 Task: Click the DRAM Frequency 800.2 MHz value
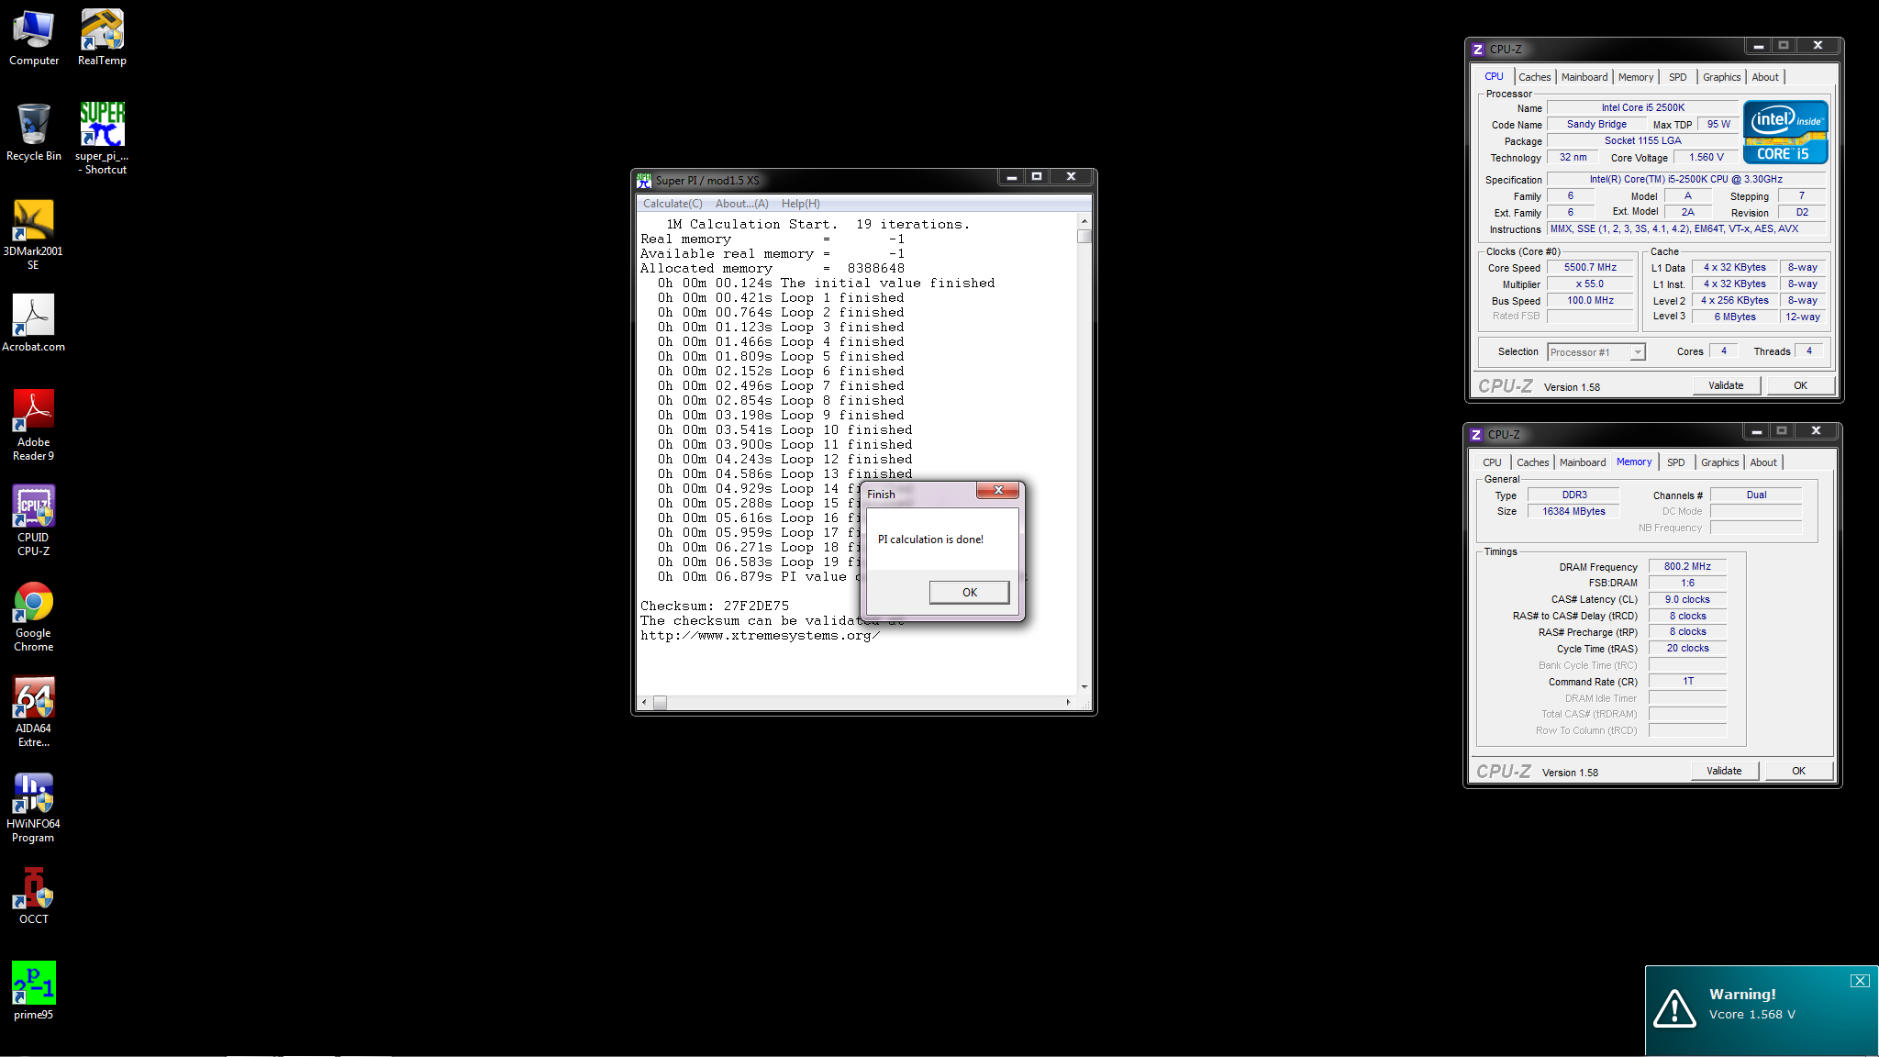click(1687, 567)
